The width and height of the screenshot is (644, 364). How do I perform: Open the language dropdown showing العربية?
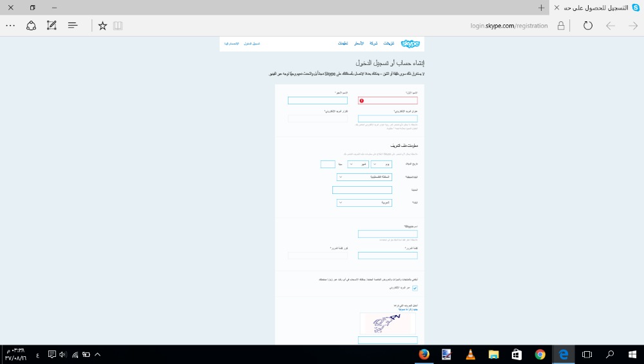pyautogui.click(x=365, y=202)
